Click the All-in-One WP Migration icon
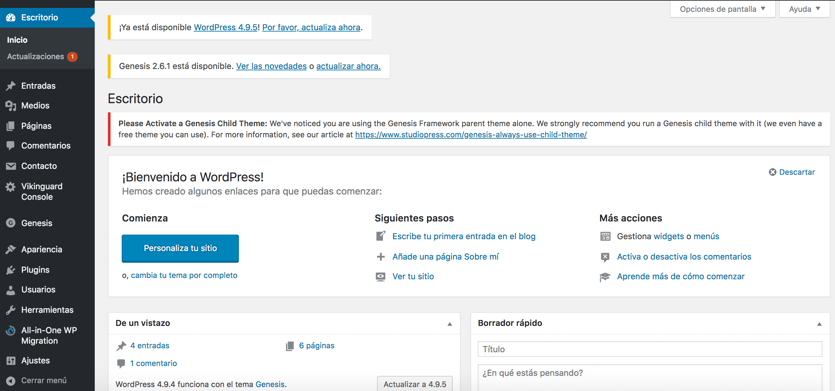This screenshot has width=835, height=391. pyautogui.click(x=11, y=331)
